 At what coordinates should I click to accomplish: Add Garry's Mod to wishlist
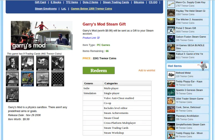point(147,70)
